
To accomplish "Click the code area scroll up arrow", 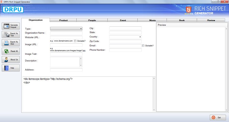I will tap(154, 79).
